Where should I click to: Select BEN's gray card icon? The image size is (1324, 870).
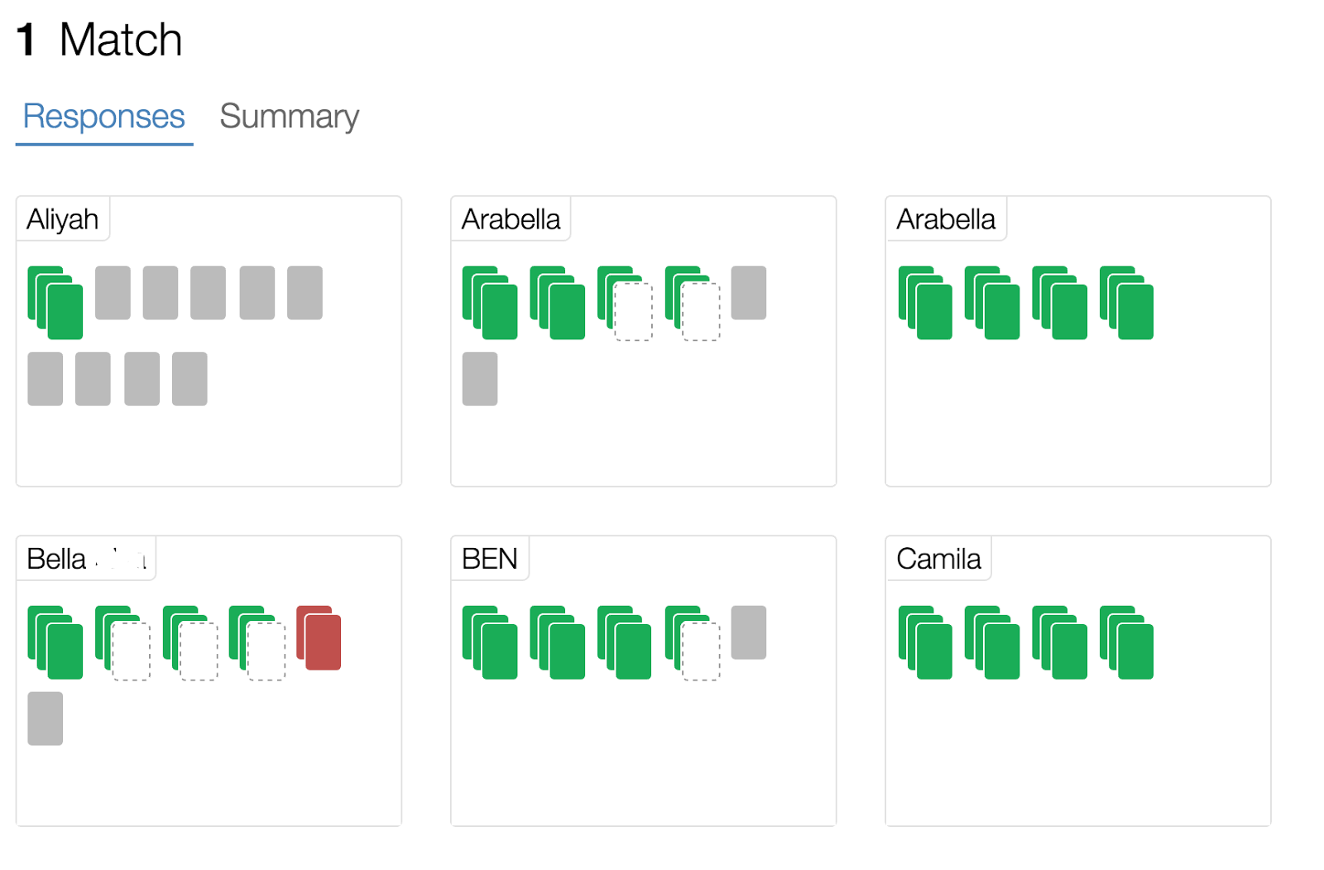pyautogui.click(x=748, y=632)
